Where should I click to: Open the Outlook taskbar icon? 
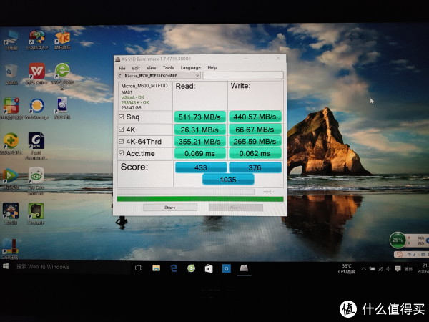coord(226,268)
